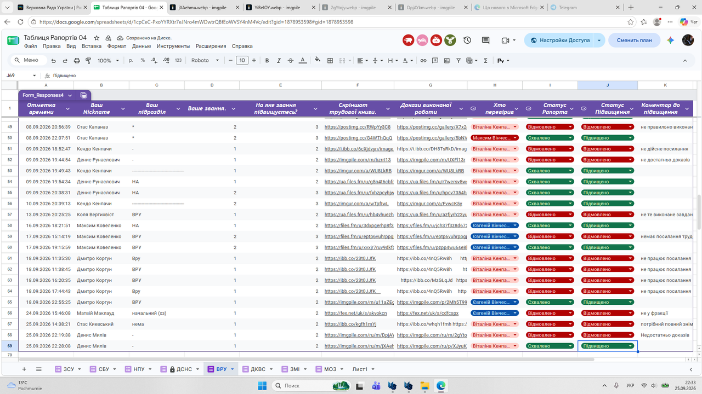
Task: Open the Файл menu
Action: click(31, 47)
